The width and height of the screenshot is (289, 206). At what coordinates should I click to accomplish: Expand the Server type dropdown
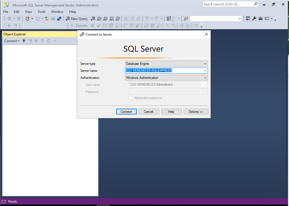pyautogui.click(x=205, y=64)
